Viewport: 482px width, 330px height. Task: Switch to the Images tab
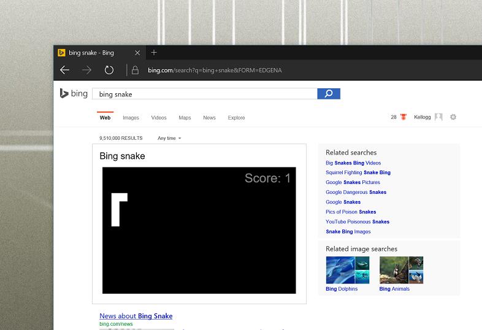point(131,118)
